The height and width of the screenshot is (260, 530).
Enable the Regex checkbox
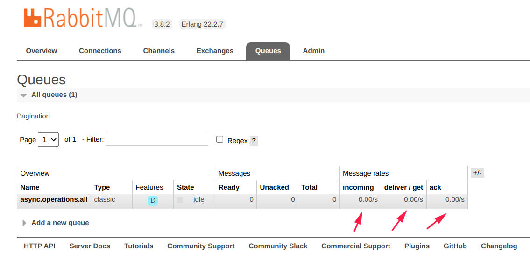[219, 139]
